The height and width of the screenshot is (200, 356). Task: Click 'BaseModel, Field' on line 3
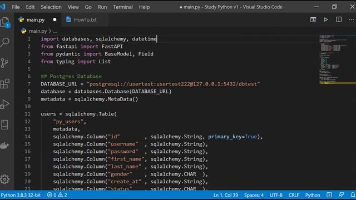pos(129,54)
